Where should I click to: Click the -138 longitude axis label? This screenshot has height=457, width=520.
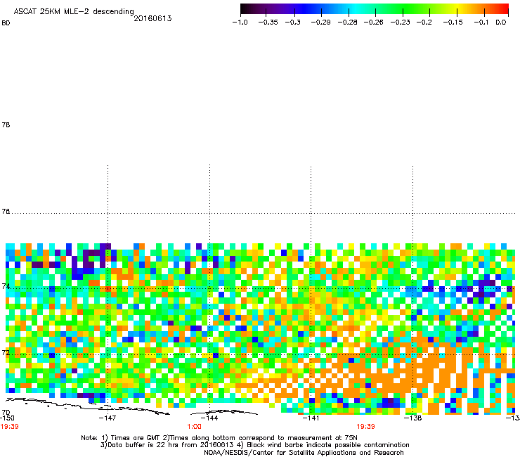413,418
